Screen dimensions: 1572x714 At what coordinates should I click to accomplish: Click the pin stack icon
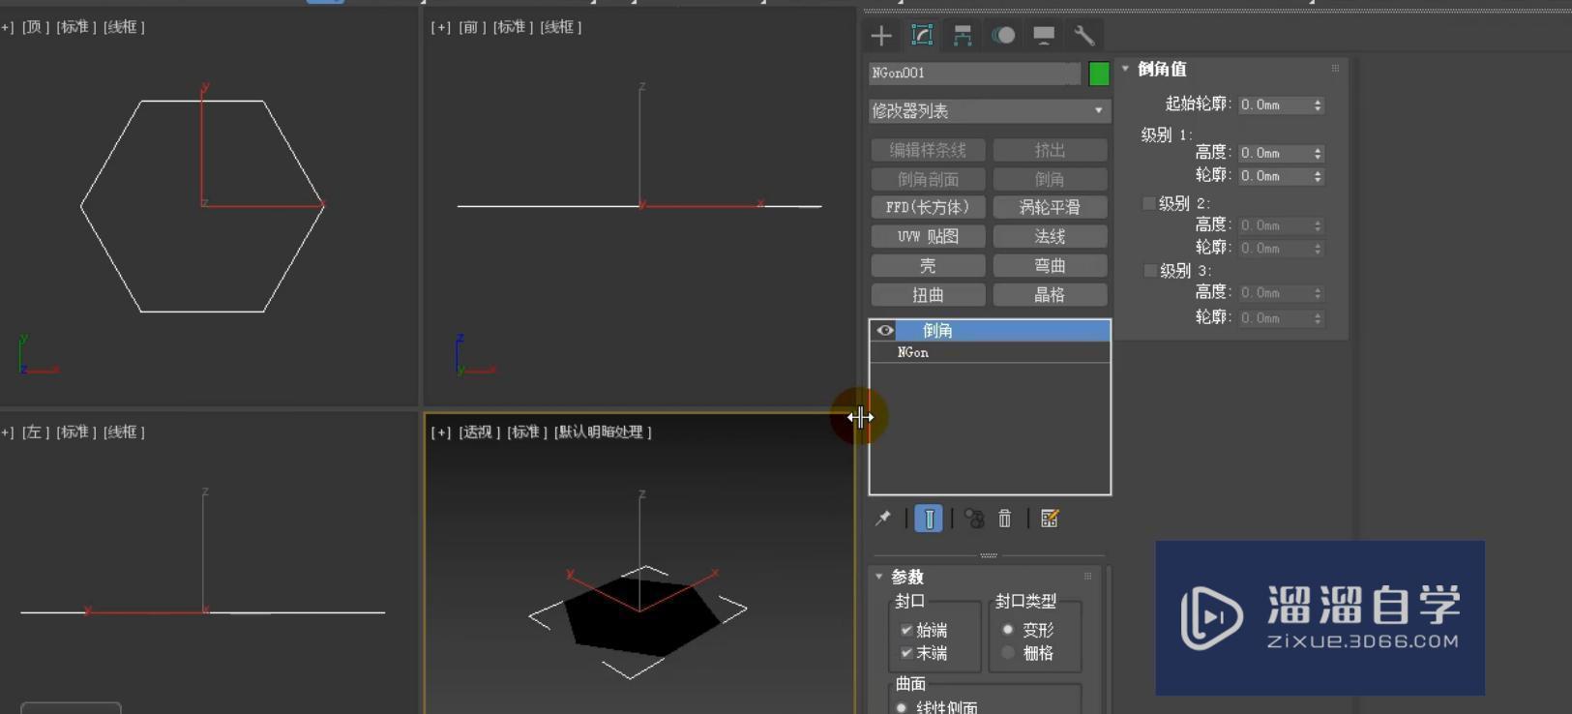[883, 519]
